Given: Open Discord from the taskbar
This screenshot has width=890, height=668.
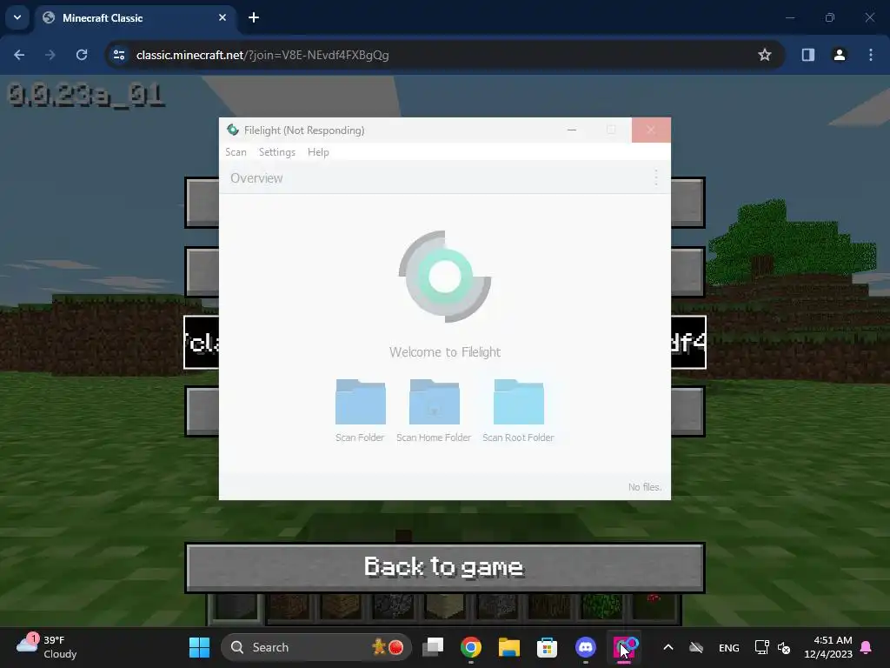Looking at the screenshot, I should pyautogui.click(x=585, y=647).
